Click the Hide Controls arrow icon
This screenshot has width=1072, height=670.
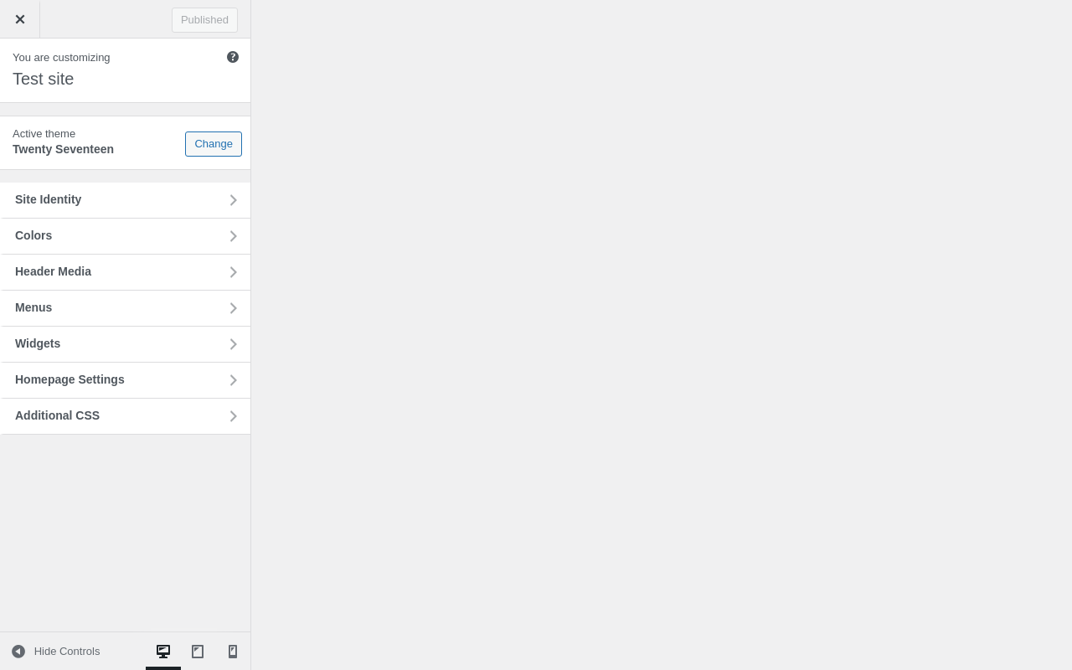click(18, 652)
